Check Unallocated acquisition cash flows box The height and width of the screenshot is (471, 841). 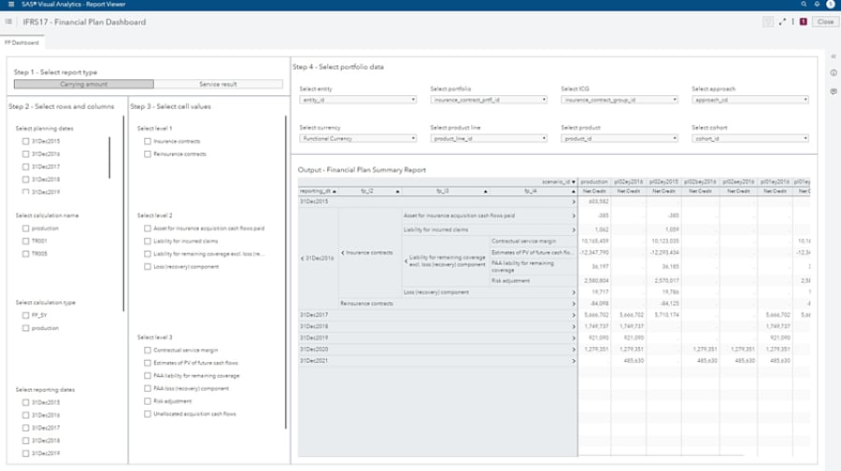tap(147, 414)
